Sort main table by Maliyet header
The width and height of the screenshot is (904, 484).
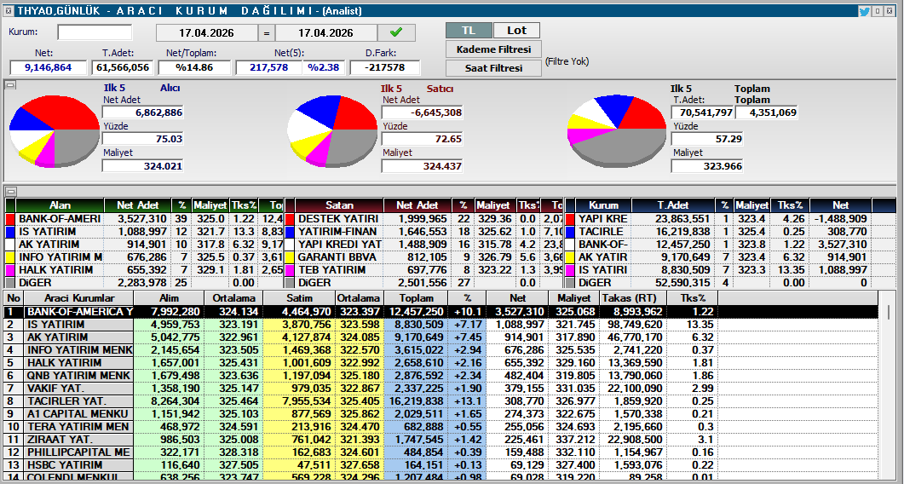pos(574,298)
